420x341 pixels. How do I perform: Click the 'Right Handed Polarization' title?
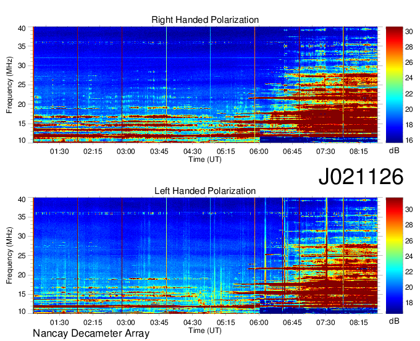205,20
